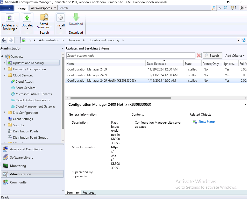Expand the Updates and Servicing tree node
The image size is (247, 199).
5,63
